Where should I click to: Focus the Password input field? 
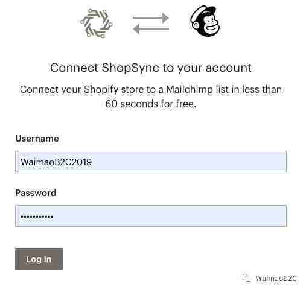tap(151, 216)
